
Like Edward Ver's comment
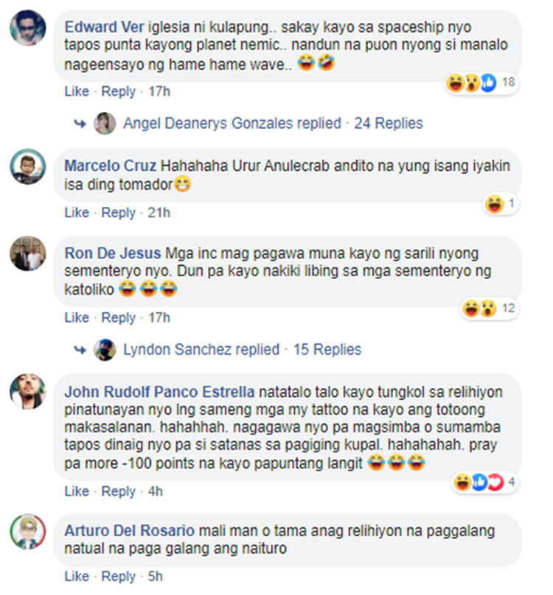click(77, 91)
